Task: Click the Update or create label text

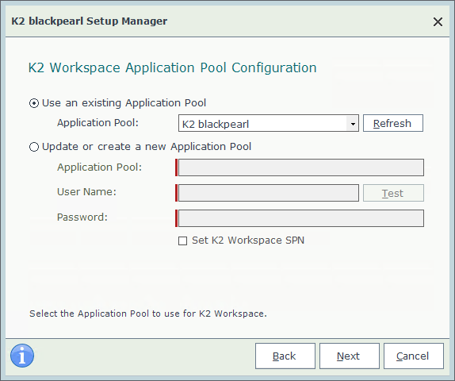Action: (x=147, y=147)
